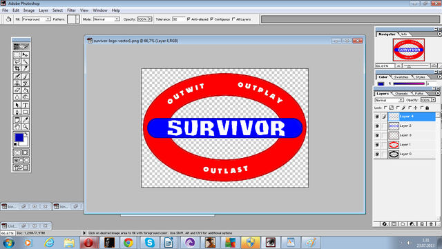Select the Eyedropper tool
This screenshot has height=249, width=442.
click(25, 120)
